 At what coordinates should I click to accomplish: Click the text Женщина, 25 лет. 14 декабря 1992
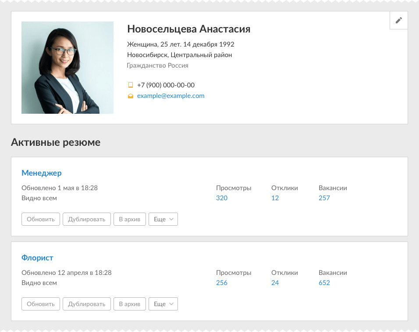pos(181,44)
